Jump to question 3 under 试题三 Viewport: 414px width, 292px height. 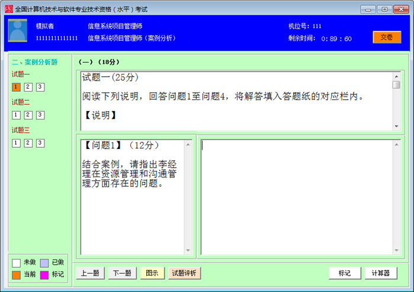(x=40, y=143)
